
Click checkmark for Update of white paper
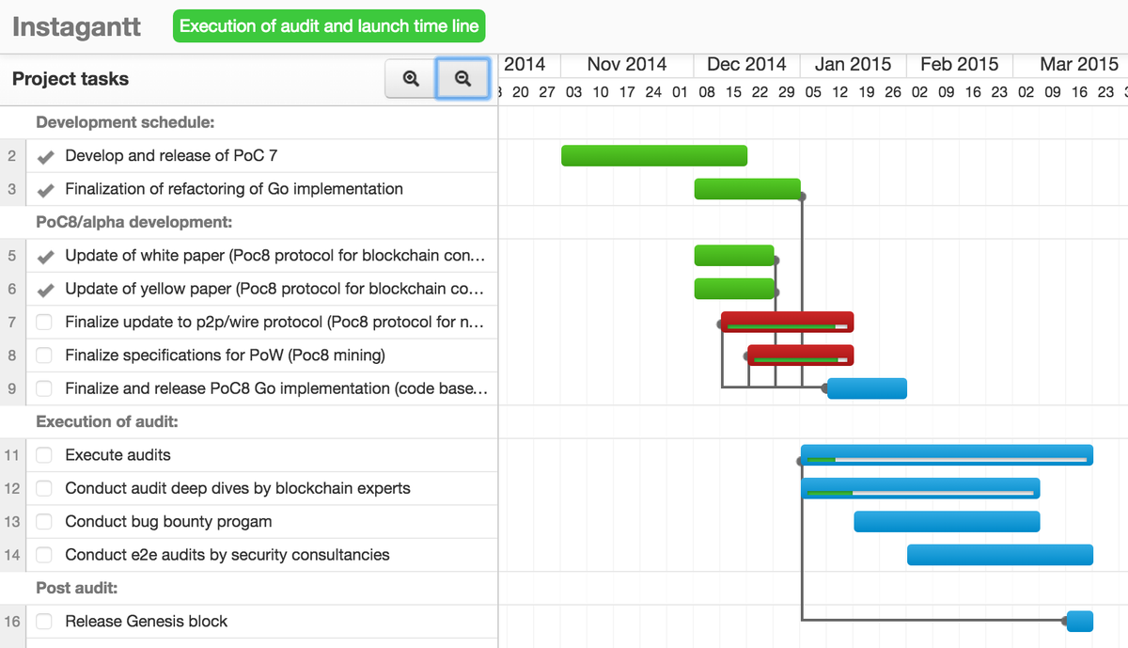(44, 256)
